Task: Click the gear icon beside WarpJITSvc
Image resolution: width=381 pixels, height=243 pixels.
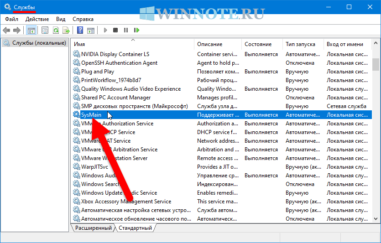Action: [x=77, y=166]
